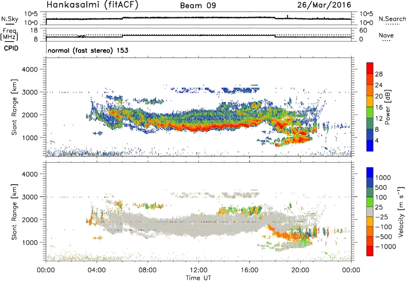This screenshot has height=281, width=406.
Task: Click the 3000 tick in velocity panel
Action: pyautogui.click(x=30, y=197)
